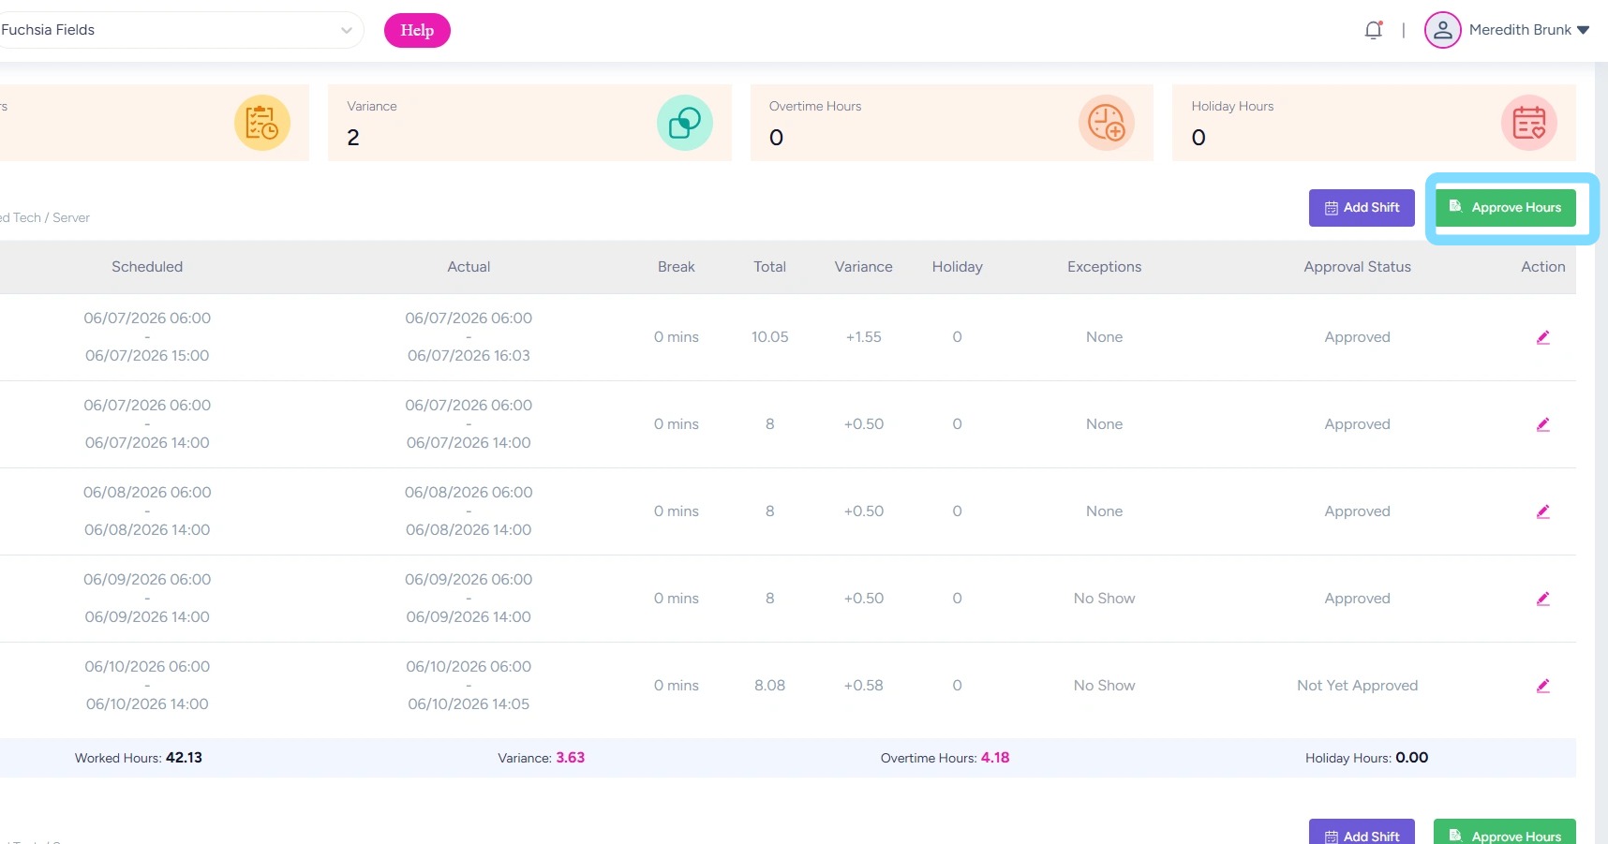Click the top Add Shift button
The image size is (1608, 844).
coord(1362,208)
